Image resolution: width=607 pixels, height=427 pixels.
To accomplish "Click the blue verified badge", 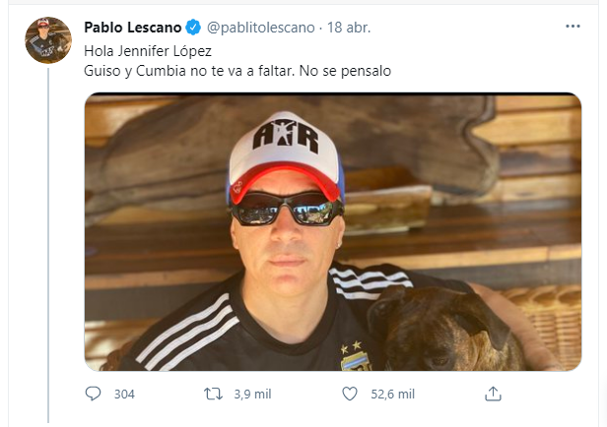I will click(x=193, y=28).
